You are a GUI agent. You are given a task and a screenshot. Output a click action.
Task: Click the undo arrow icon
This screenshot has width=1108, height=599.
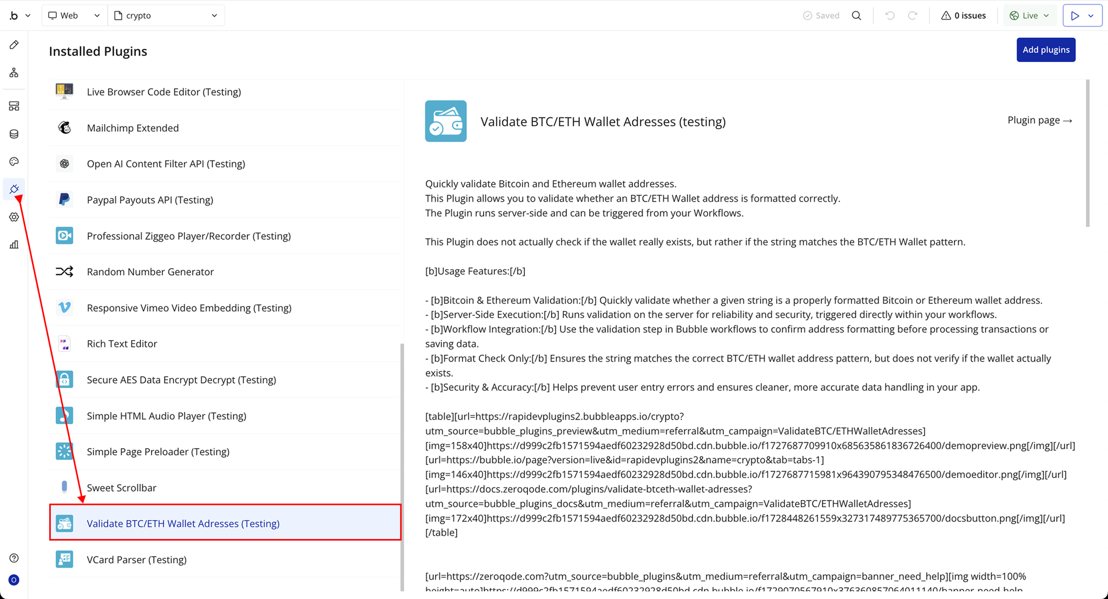point(890,16)
